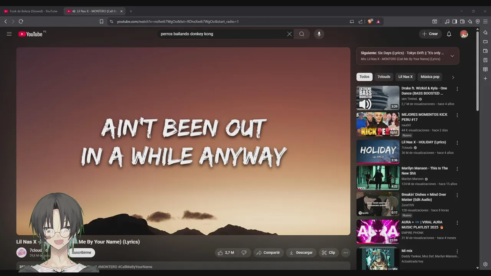
Task: Open bookmarks panel in the sidebar
Action: (x=485, y=60)
